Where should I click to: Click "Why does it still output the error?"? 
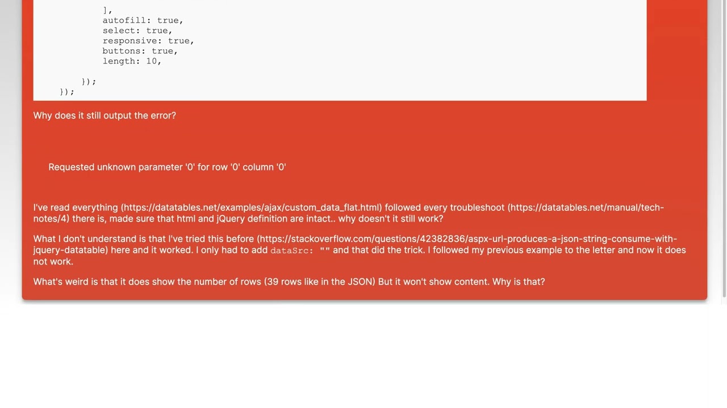tap(105, 116)
